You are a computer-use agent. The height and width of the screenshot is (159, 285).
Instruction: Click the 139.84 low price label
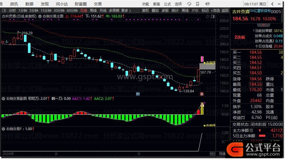click(189, 91)
